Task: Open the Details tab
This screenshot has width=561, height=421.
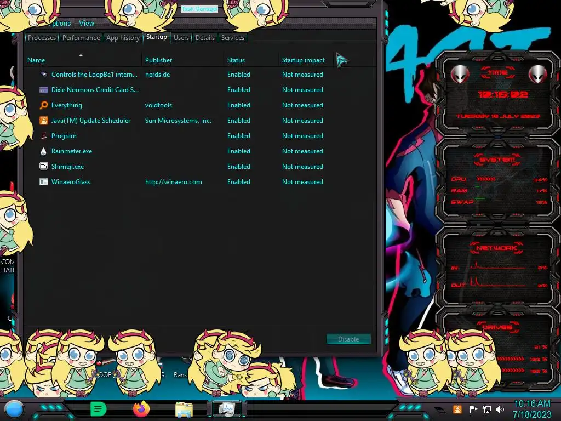Action: 205,38
